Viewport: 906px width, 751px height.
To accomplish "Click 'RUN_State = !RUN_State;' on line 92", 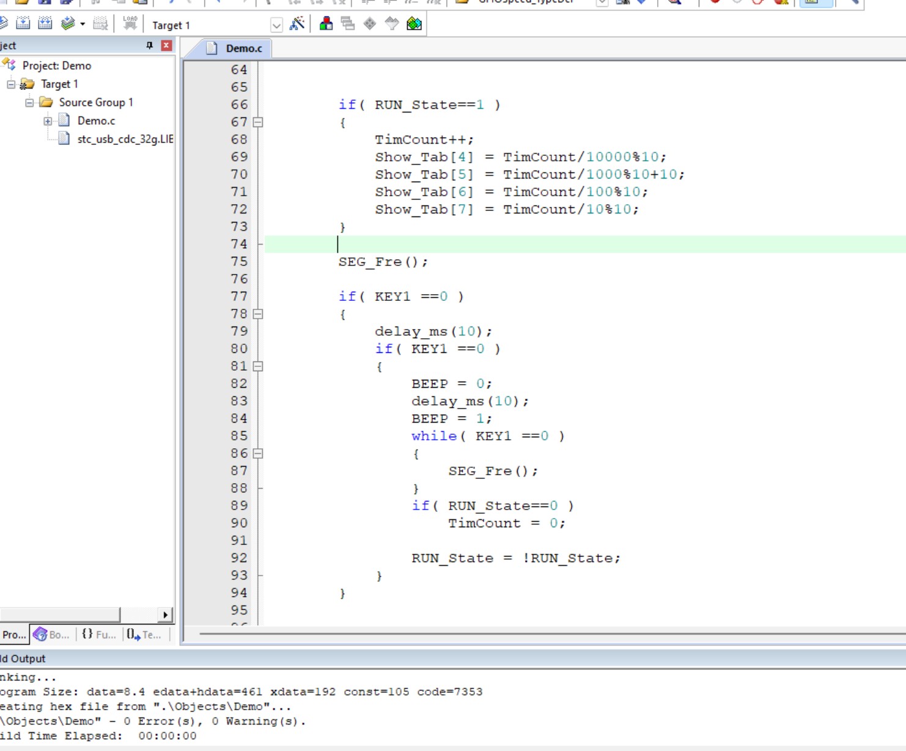I will [516, 558].
